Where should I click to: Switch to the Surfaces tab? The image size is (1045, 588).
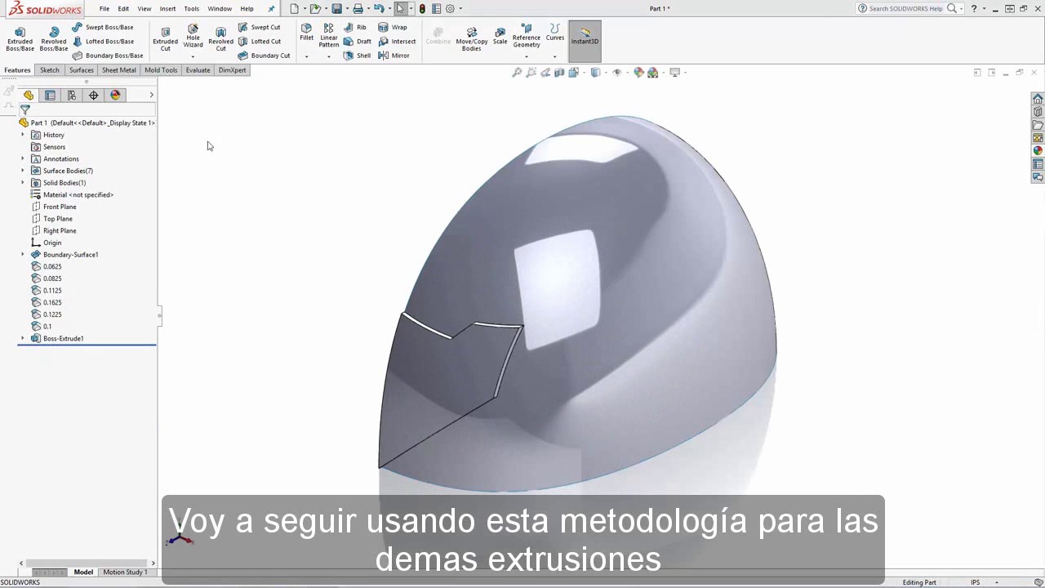coord(82,70)
